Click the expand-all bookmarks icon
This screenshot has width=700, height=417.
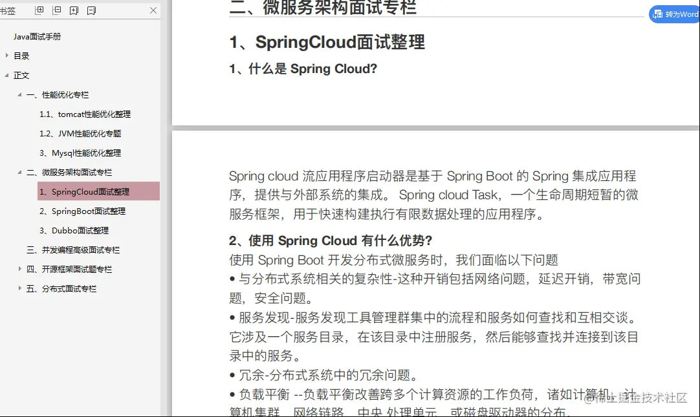click(39, 10)
